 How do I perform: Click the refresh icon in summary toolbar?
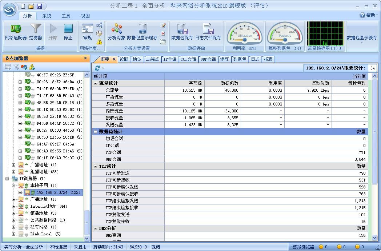97,68
